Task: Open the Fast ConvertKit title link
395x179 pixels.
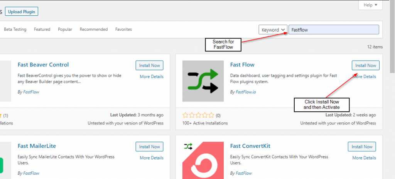Action: click(250, 146)
